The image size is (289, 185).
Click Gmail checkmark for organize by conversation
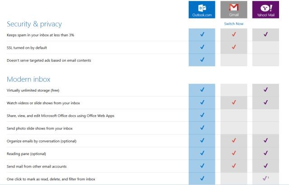pyautogui.click(x=233, y=140)
